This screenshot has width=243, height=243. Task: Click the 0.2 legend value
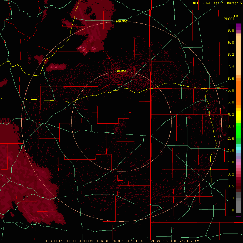coord(231,174)
